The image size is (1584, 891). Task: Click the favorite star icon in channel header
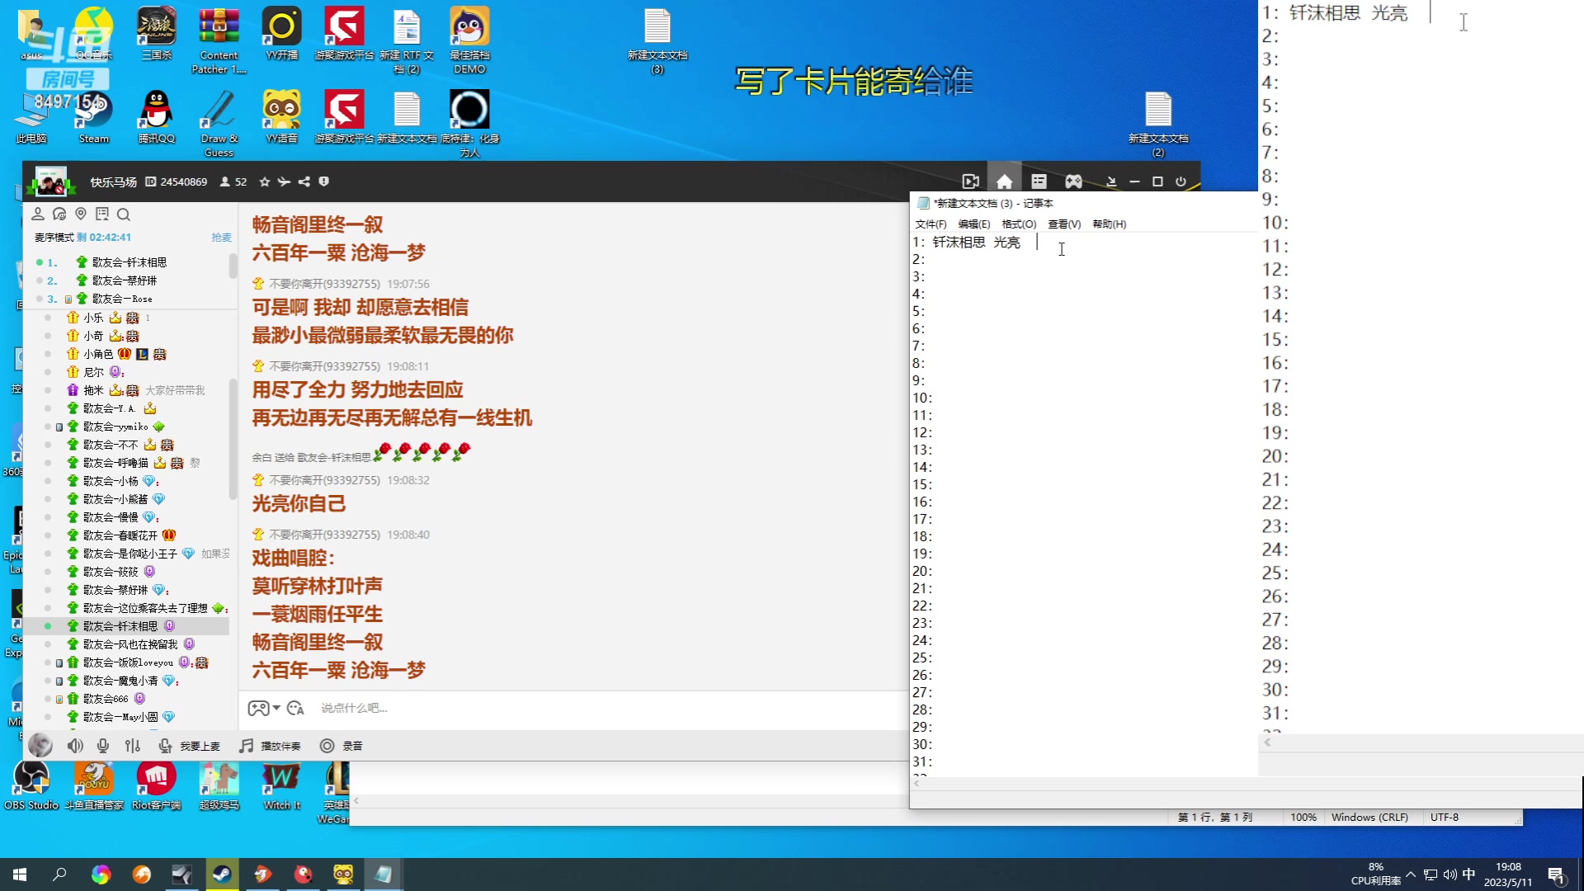(x=265, y=181)
